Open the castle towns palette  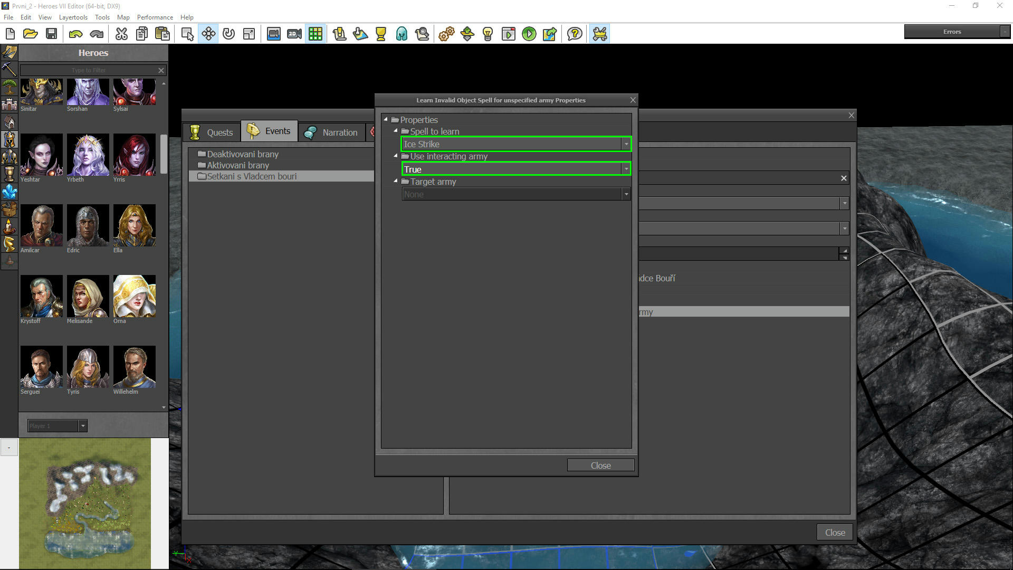click(9, 104)
